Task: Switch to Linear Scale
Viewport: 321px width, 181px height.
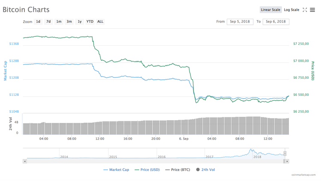Action: point(270,9)
